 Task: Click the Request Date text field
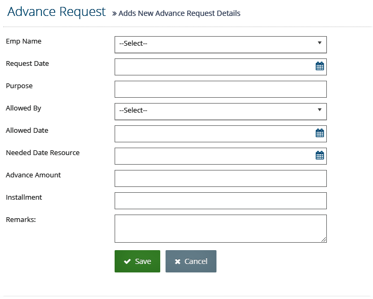point(214,67)
